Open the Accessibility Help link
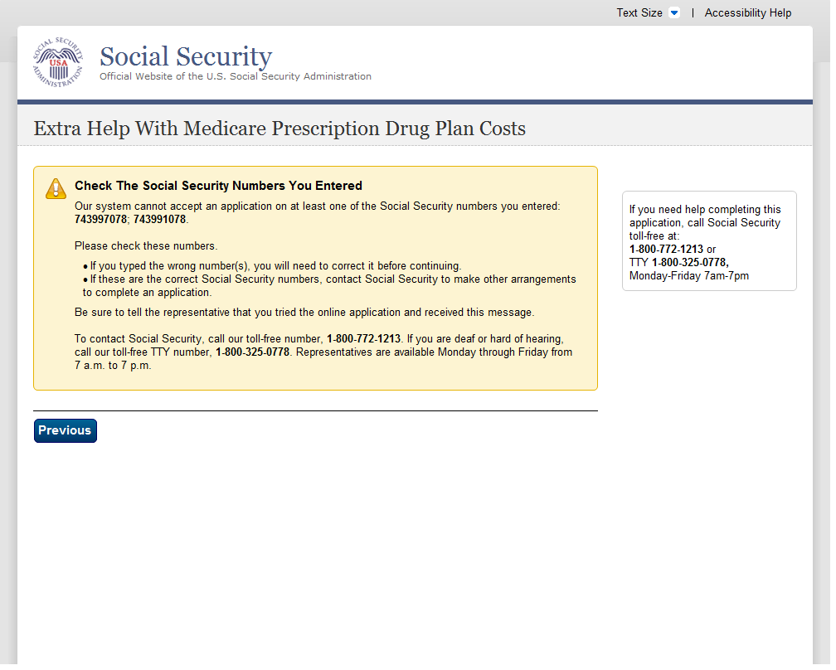836x670 pixels. click(747, 13)
